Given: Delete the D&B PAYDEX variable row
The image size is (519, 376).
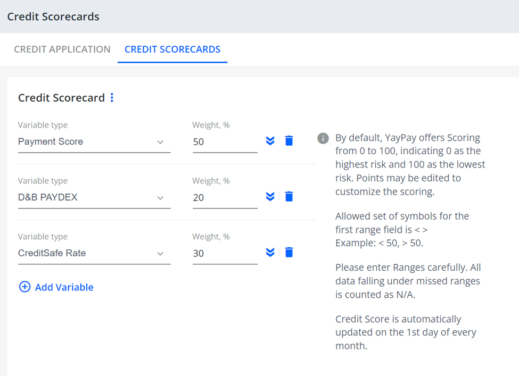Looking at the screenshot, I should point(289,196).
